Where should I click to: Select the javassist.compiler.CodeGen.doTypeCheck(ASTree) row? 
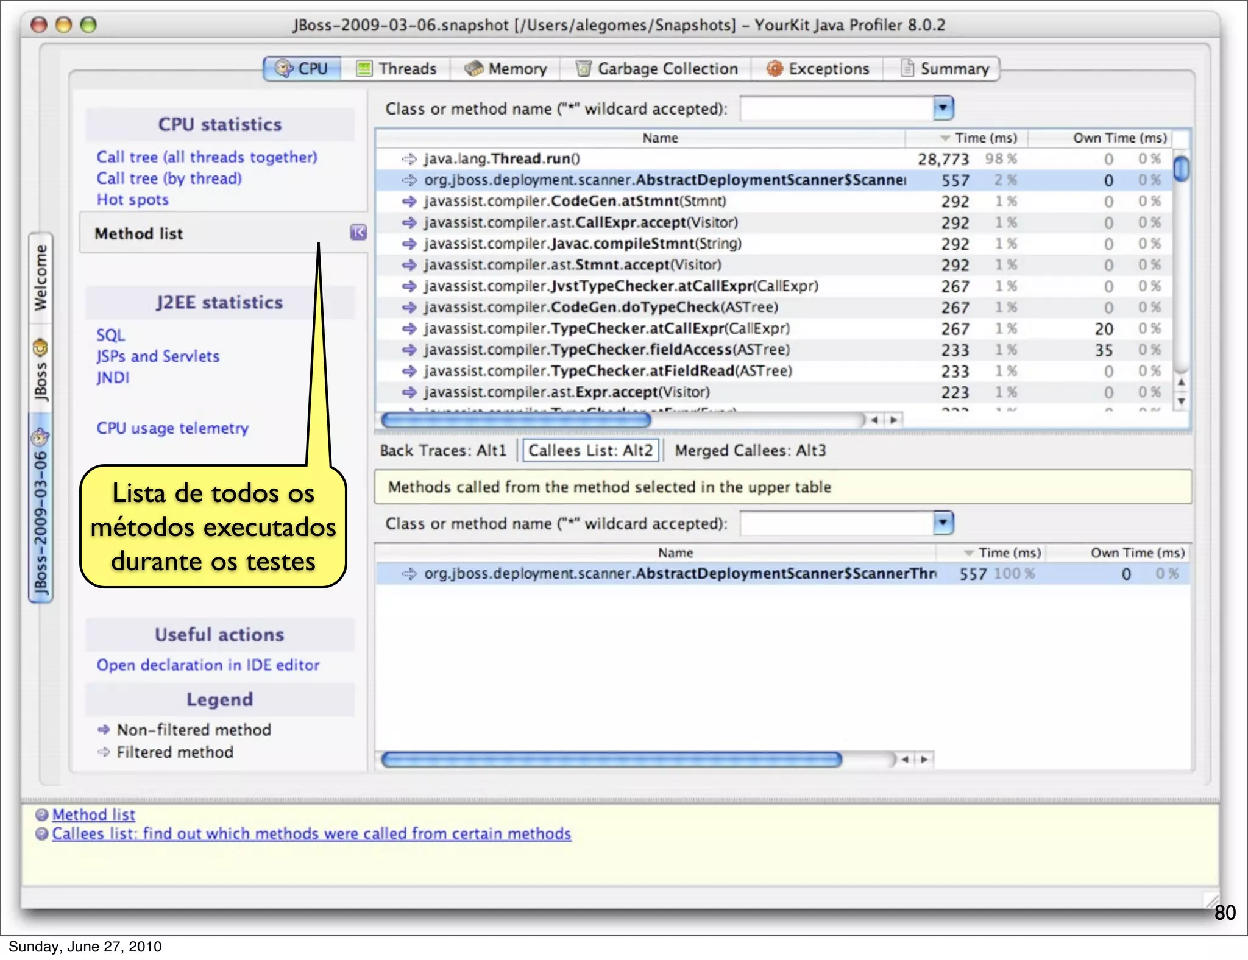pyautogui.click(x=601, y=307)
